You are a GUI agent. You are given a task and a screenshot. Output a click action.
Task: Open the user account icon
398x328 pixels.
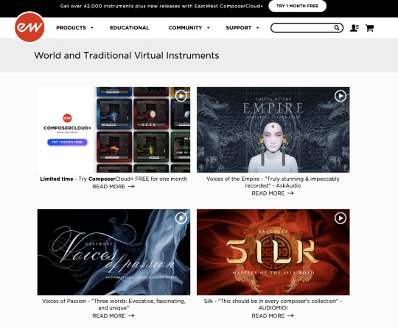point(354,28)
